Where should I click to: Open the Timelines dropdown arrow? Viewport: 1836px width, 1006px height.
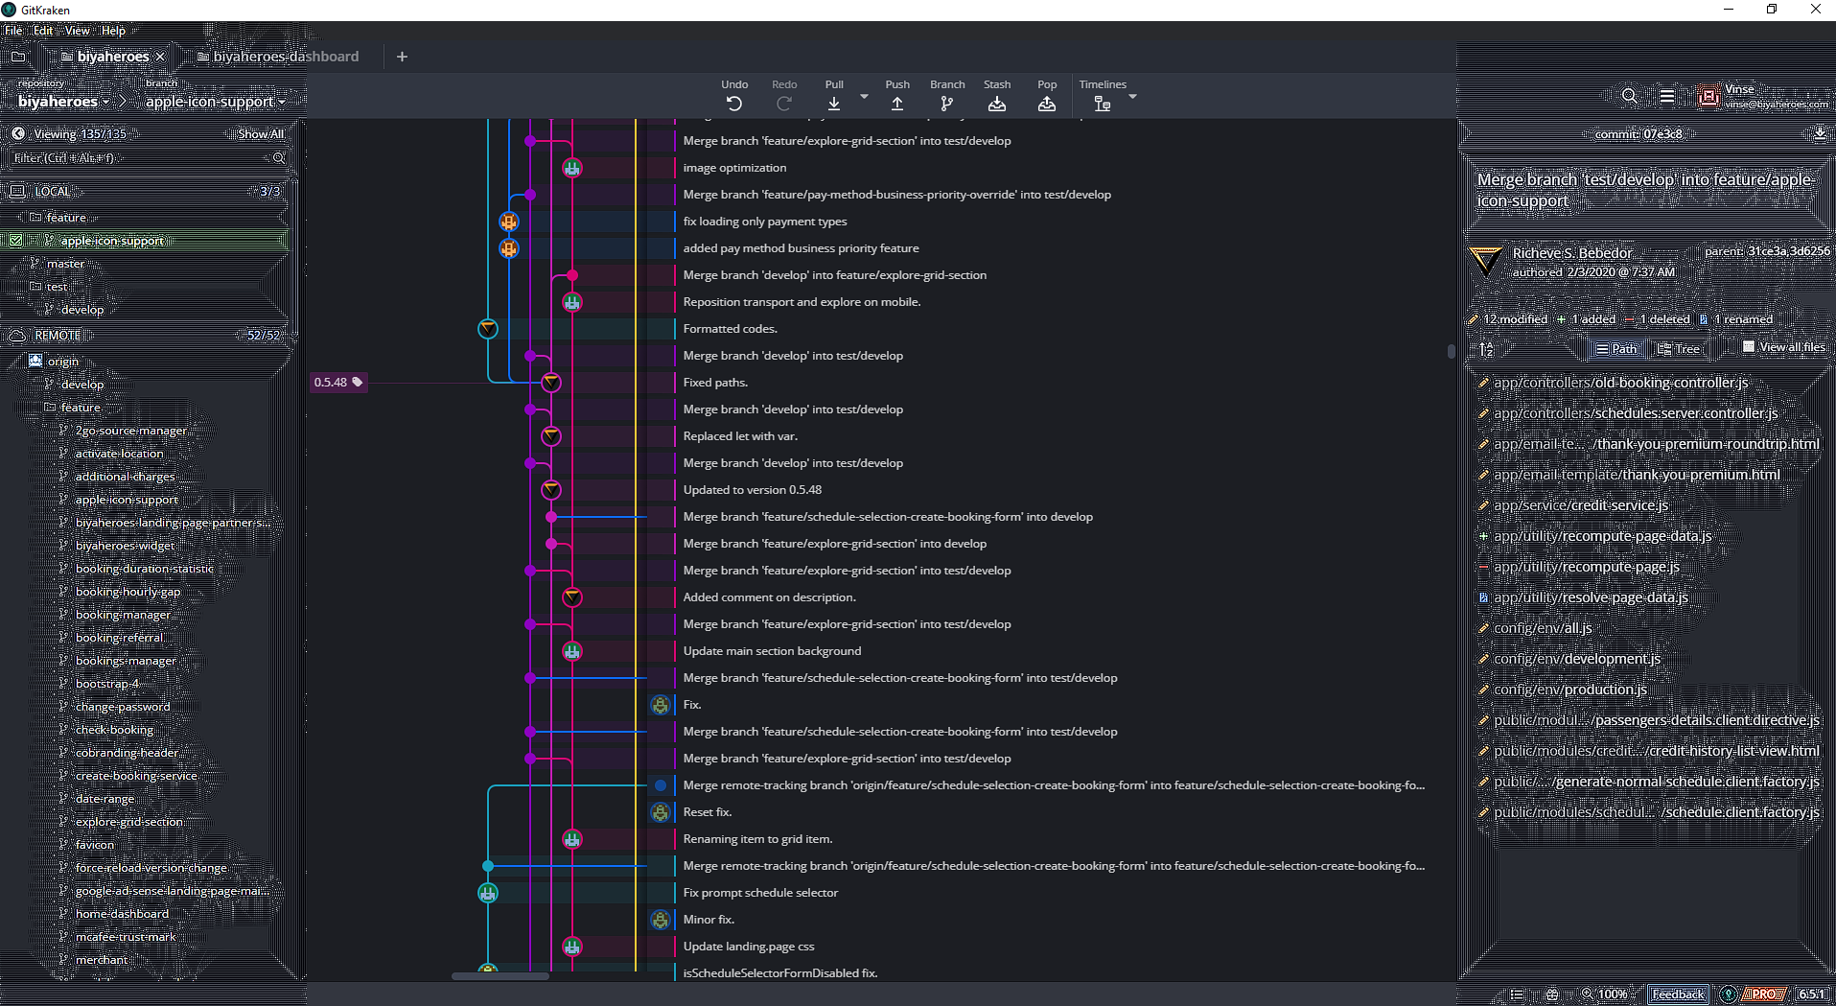[x=1132, y=97]
